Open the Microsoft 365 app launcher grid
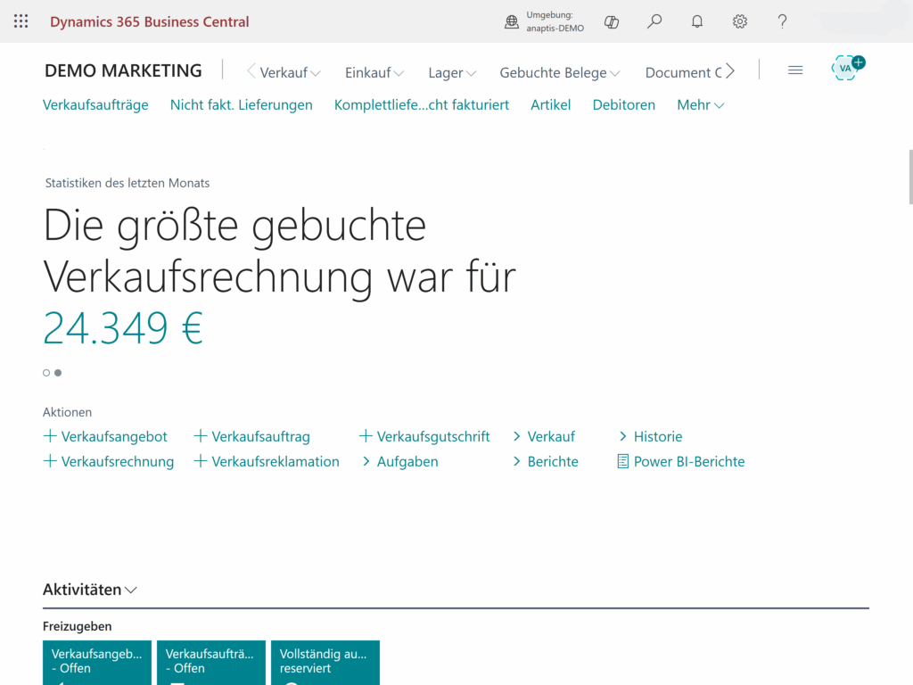 pos(21,21)
